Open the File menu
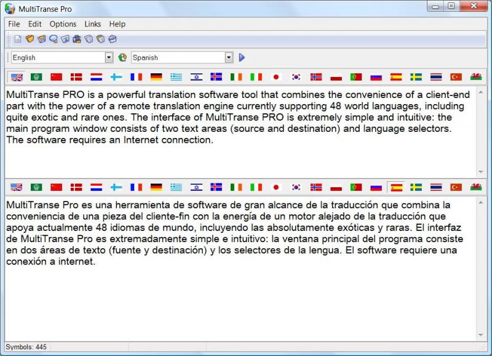This screenshot has height=356, width=492. tap(14, 24)
